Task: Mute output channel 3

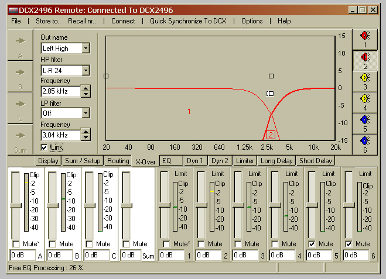Action: (238, 244)
